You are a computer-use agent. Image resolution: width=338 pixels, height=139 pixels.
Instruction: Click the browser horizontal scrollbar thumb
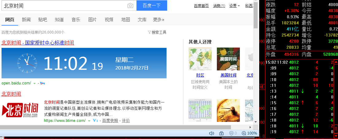click(116, 127)
